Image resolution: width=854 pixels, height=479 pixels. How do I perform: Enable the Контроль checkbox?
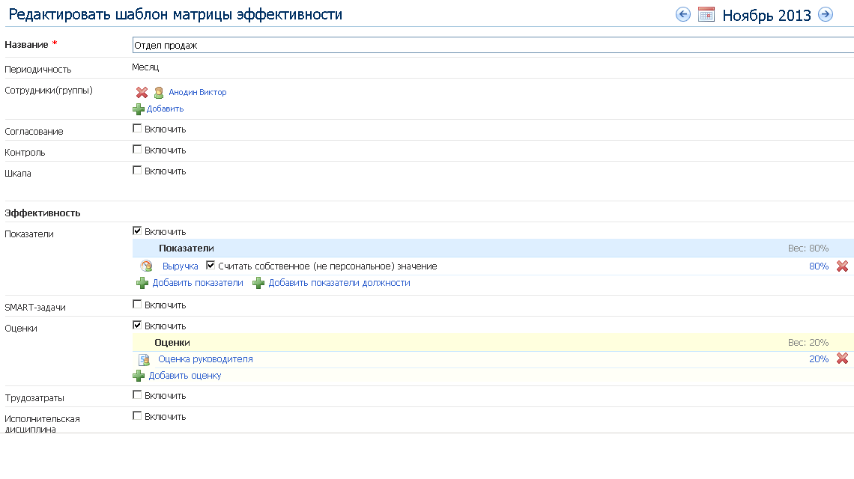[137, 150]
